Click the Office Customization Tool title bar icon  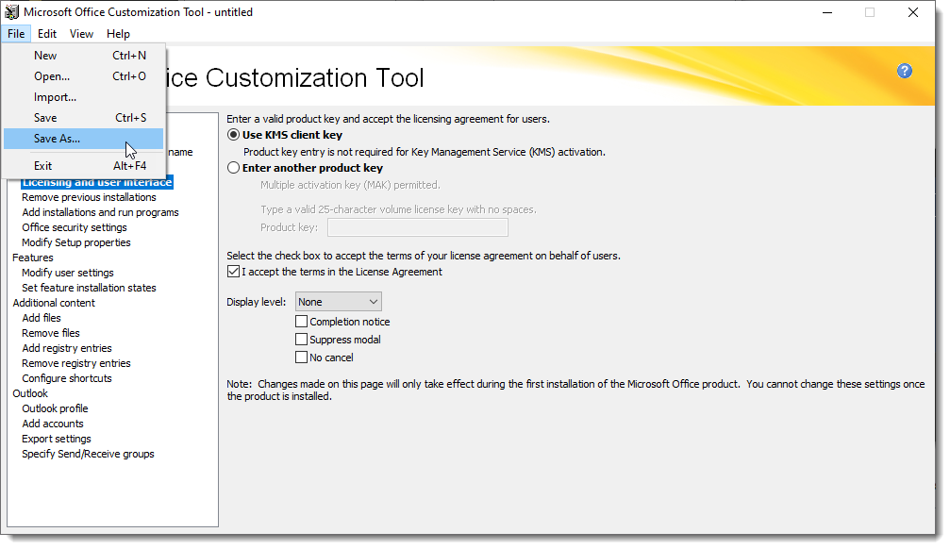click(x=11, y=12)
